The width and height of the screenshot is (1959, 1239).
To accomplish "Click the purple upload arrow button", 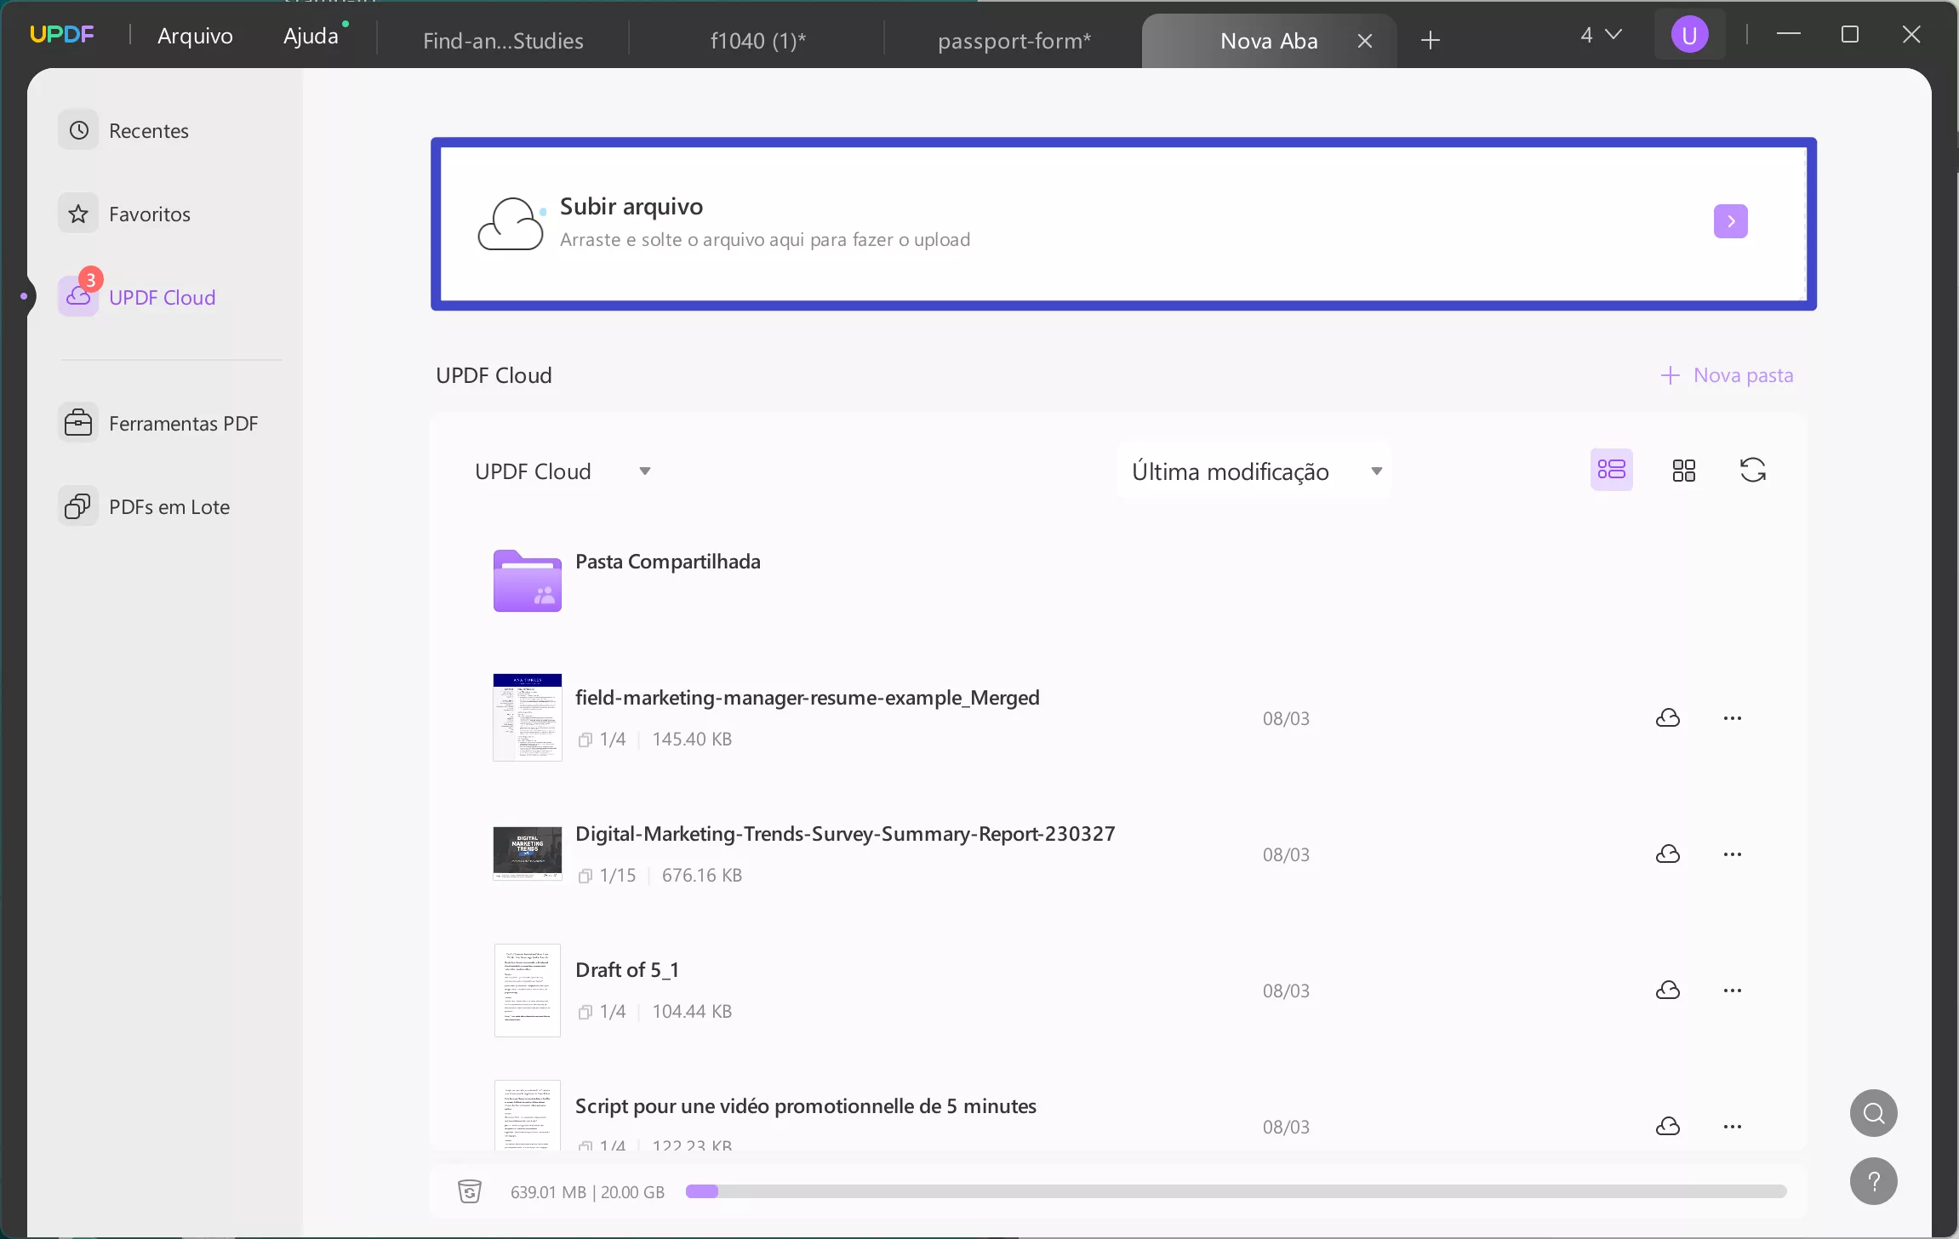I will [1730, 221].
